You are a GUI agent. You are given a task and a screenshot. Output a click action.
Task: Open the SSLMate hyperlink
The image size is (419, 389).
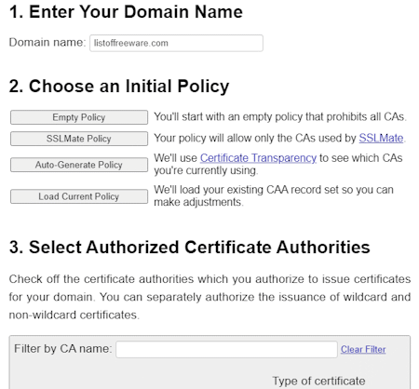381,138
